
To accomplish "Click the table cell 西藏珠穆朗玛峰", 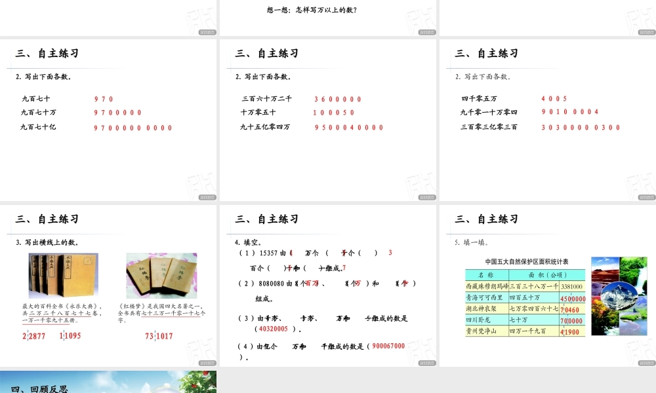I will coord(487,286).
